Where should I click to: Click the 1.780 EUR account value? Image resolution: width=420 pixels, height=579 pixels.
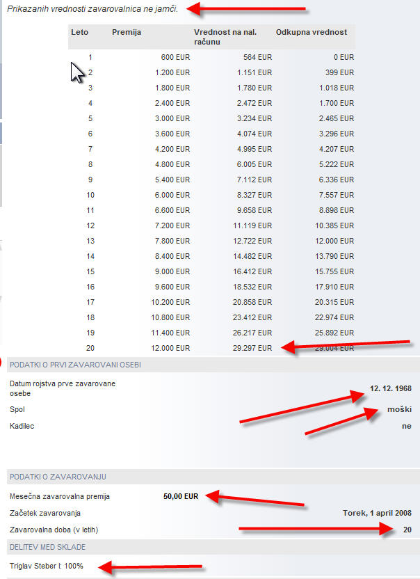click(x=255, y=88)
